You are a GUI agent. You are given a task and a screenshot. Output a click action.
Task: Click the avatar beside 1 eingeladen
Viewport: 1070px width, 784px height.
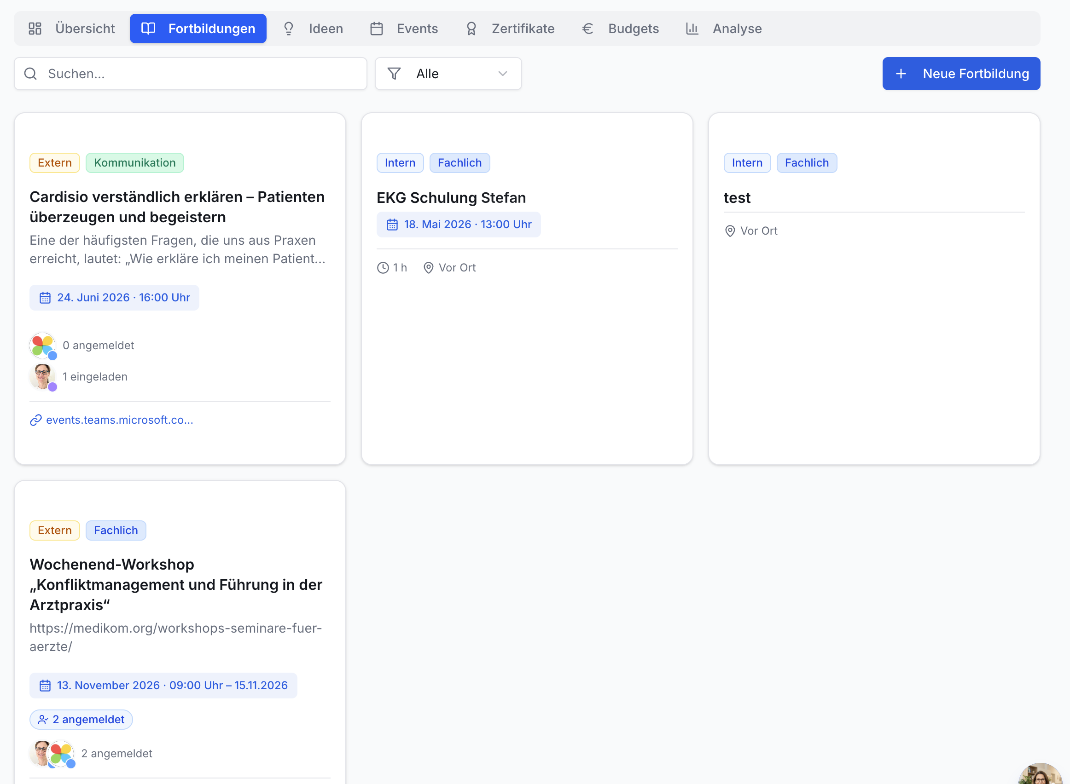coord(43,376)
